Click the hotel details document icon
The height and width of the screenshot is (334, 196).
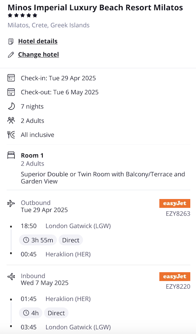[11, 41]
